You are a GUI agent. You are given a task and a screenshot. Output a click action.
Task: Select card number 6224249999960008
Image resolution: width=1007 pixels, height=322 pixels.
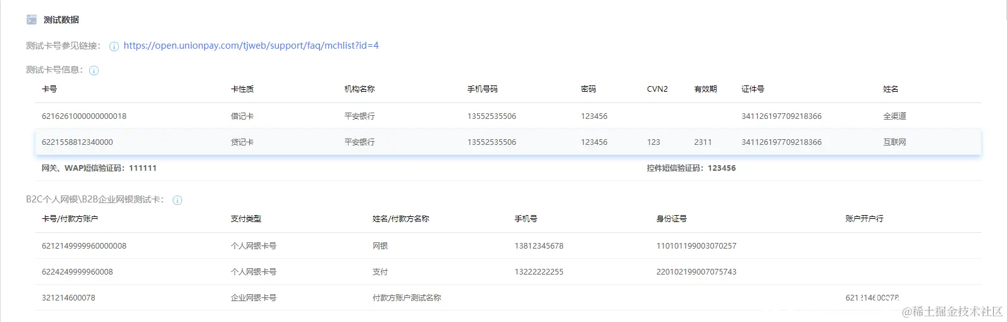(77, 272)
